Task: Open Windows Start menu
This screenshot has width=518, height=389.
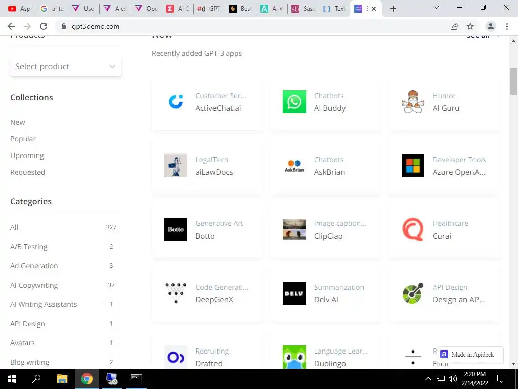Action: point(12,379)
